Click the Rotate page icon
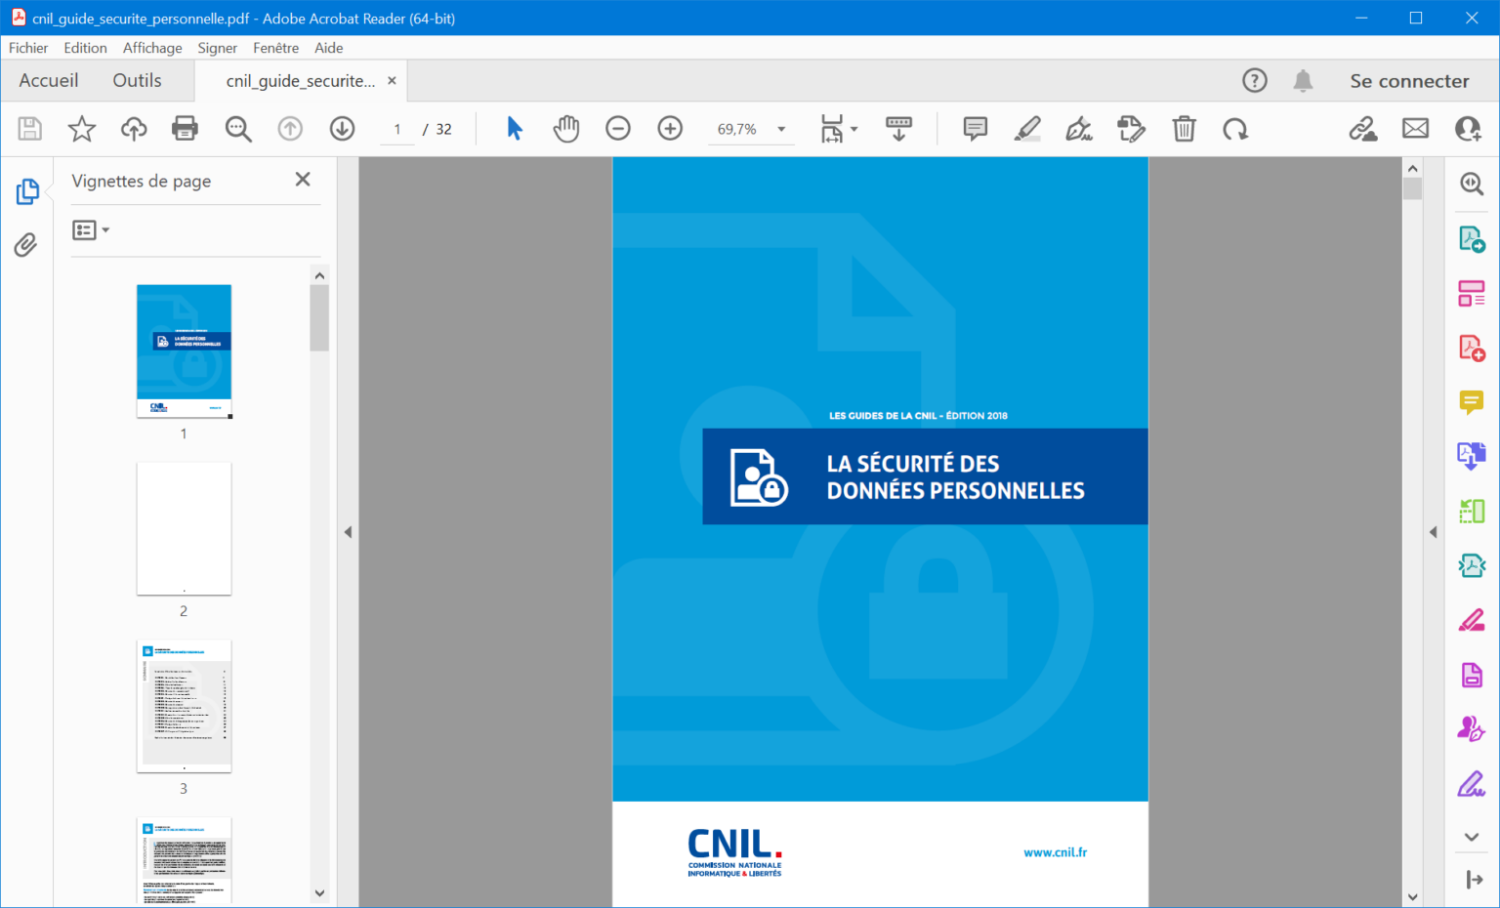 (x=1235, y=129)
